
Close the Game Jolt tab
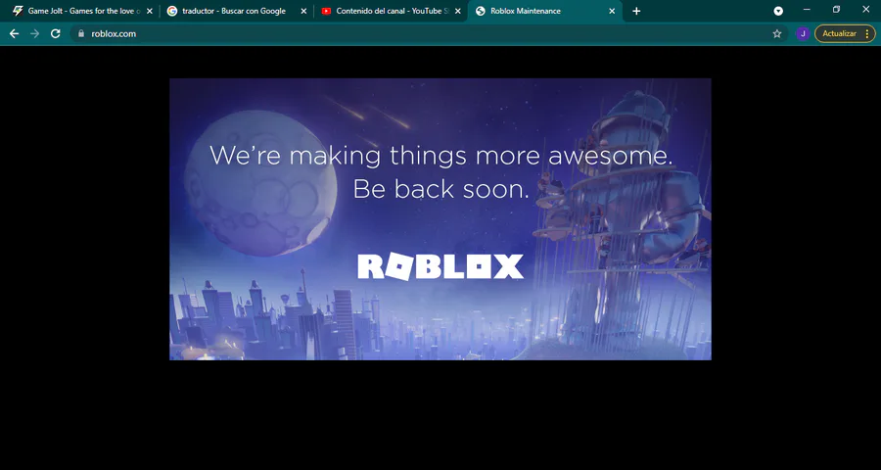150,11
